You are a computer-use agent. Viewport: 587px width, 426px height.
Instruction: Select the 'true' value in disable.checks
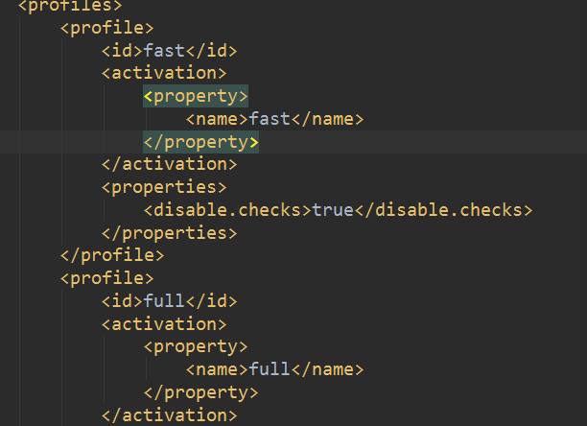[x=333, y=210]
